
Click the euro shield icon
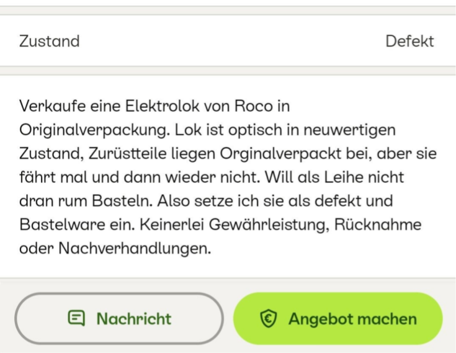[268, 319]
